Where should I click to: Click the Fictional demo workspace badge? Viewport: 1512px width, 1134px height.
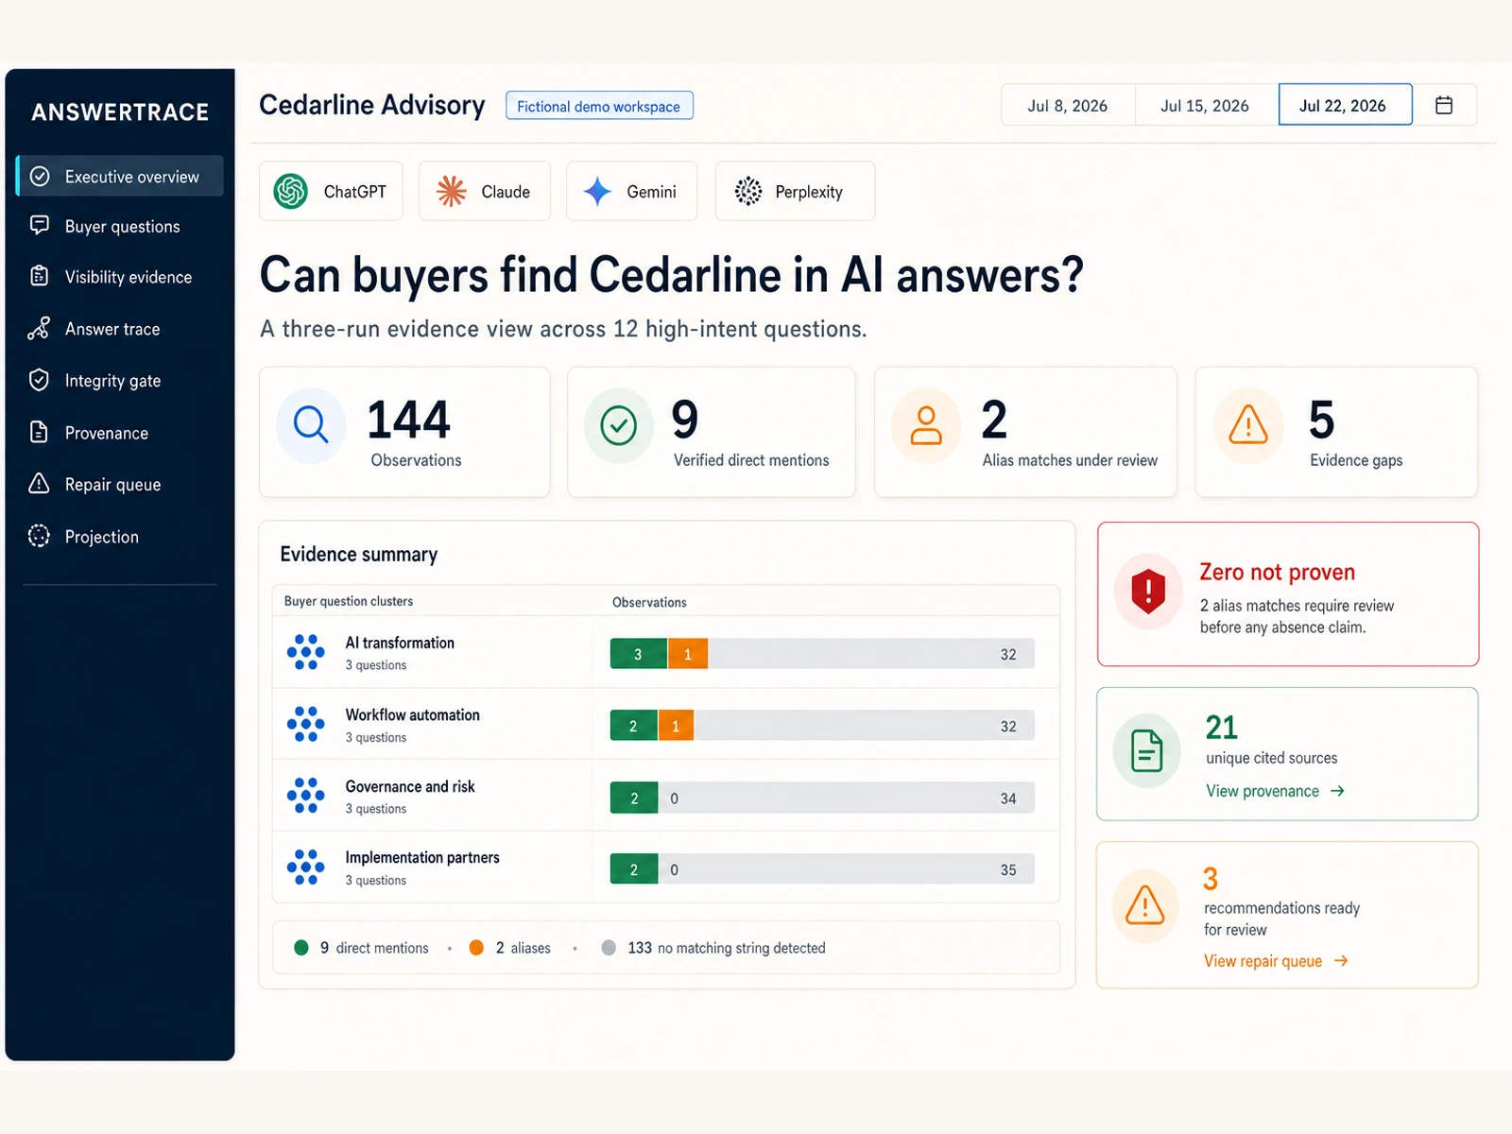599,106
